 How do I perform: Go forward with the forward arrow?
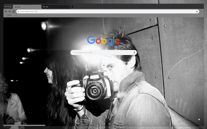coord(10,12)
